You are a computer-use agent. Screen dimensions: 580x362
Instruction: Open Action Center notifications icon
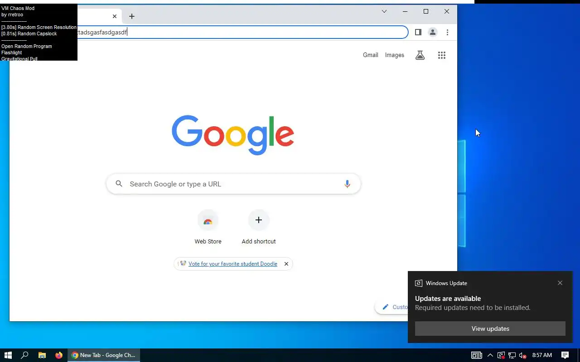(565, 355)
